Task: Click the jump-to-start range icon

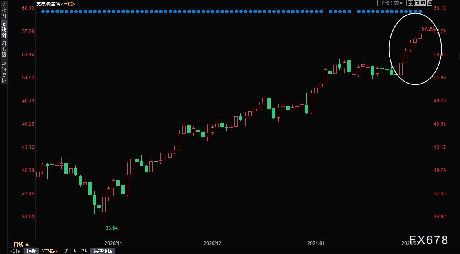Action: click(x=417, y=3)
